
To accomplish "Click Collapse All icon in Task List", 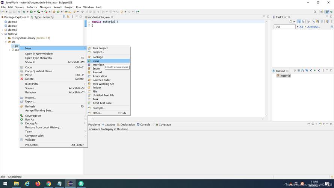I will [x=322, y=21].
